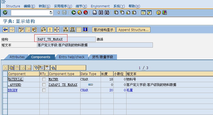
Task: Click the Collapse all substructures icon
Action: [x=53, y=68]
